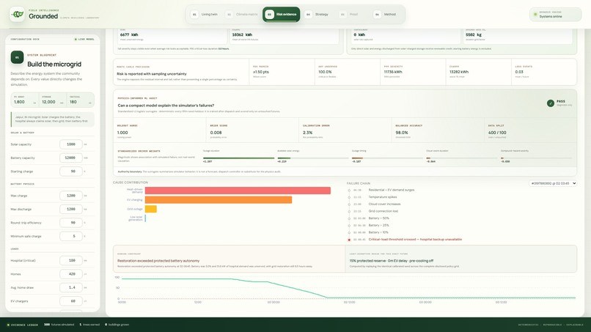
Task: Click the Avg. home draw input
Action: 71,287
